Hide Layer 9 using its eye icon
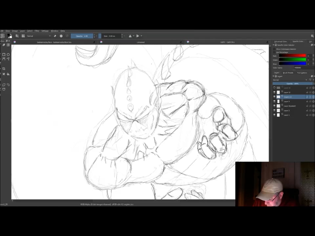 pos(274,102)
